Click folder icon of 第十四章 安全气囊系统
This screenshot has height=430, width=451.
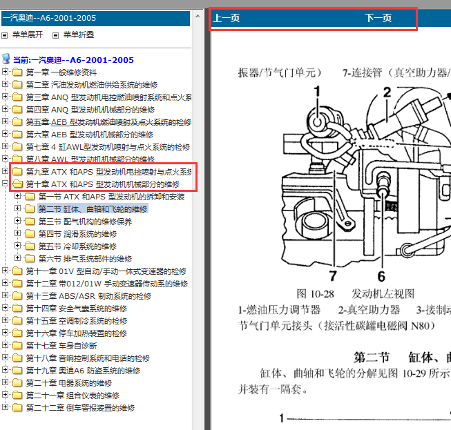coord(17,308)
